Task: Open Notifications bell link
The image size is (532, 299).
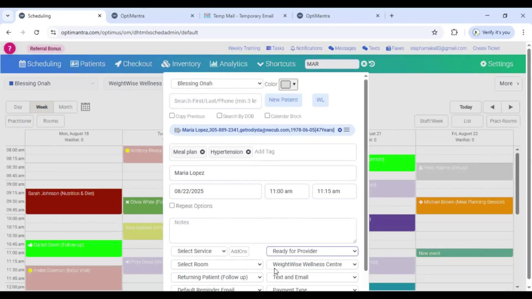Action: click(306, 48)
